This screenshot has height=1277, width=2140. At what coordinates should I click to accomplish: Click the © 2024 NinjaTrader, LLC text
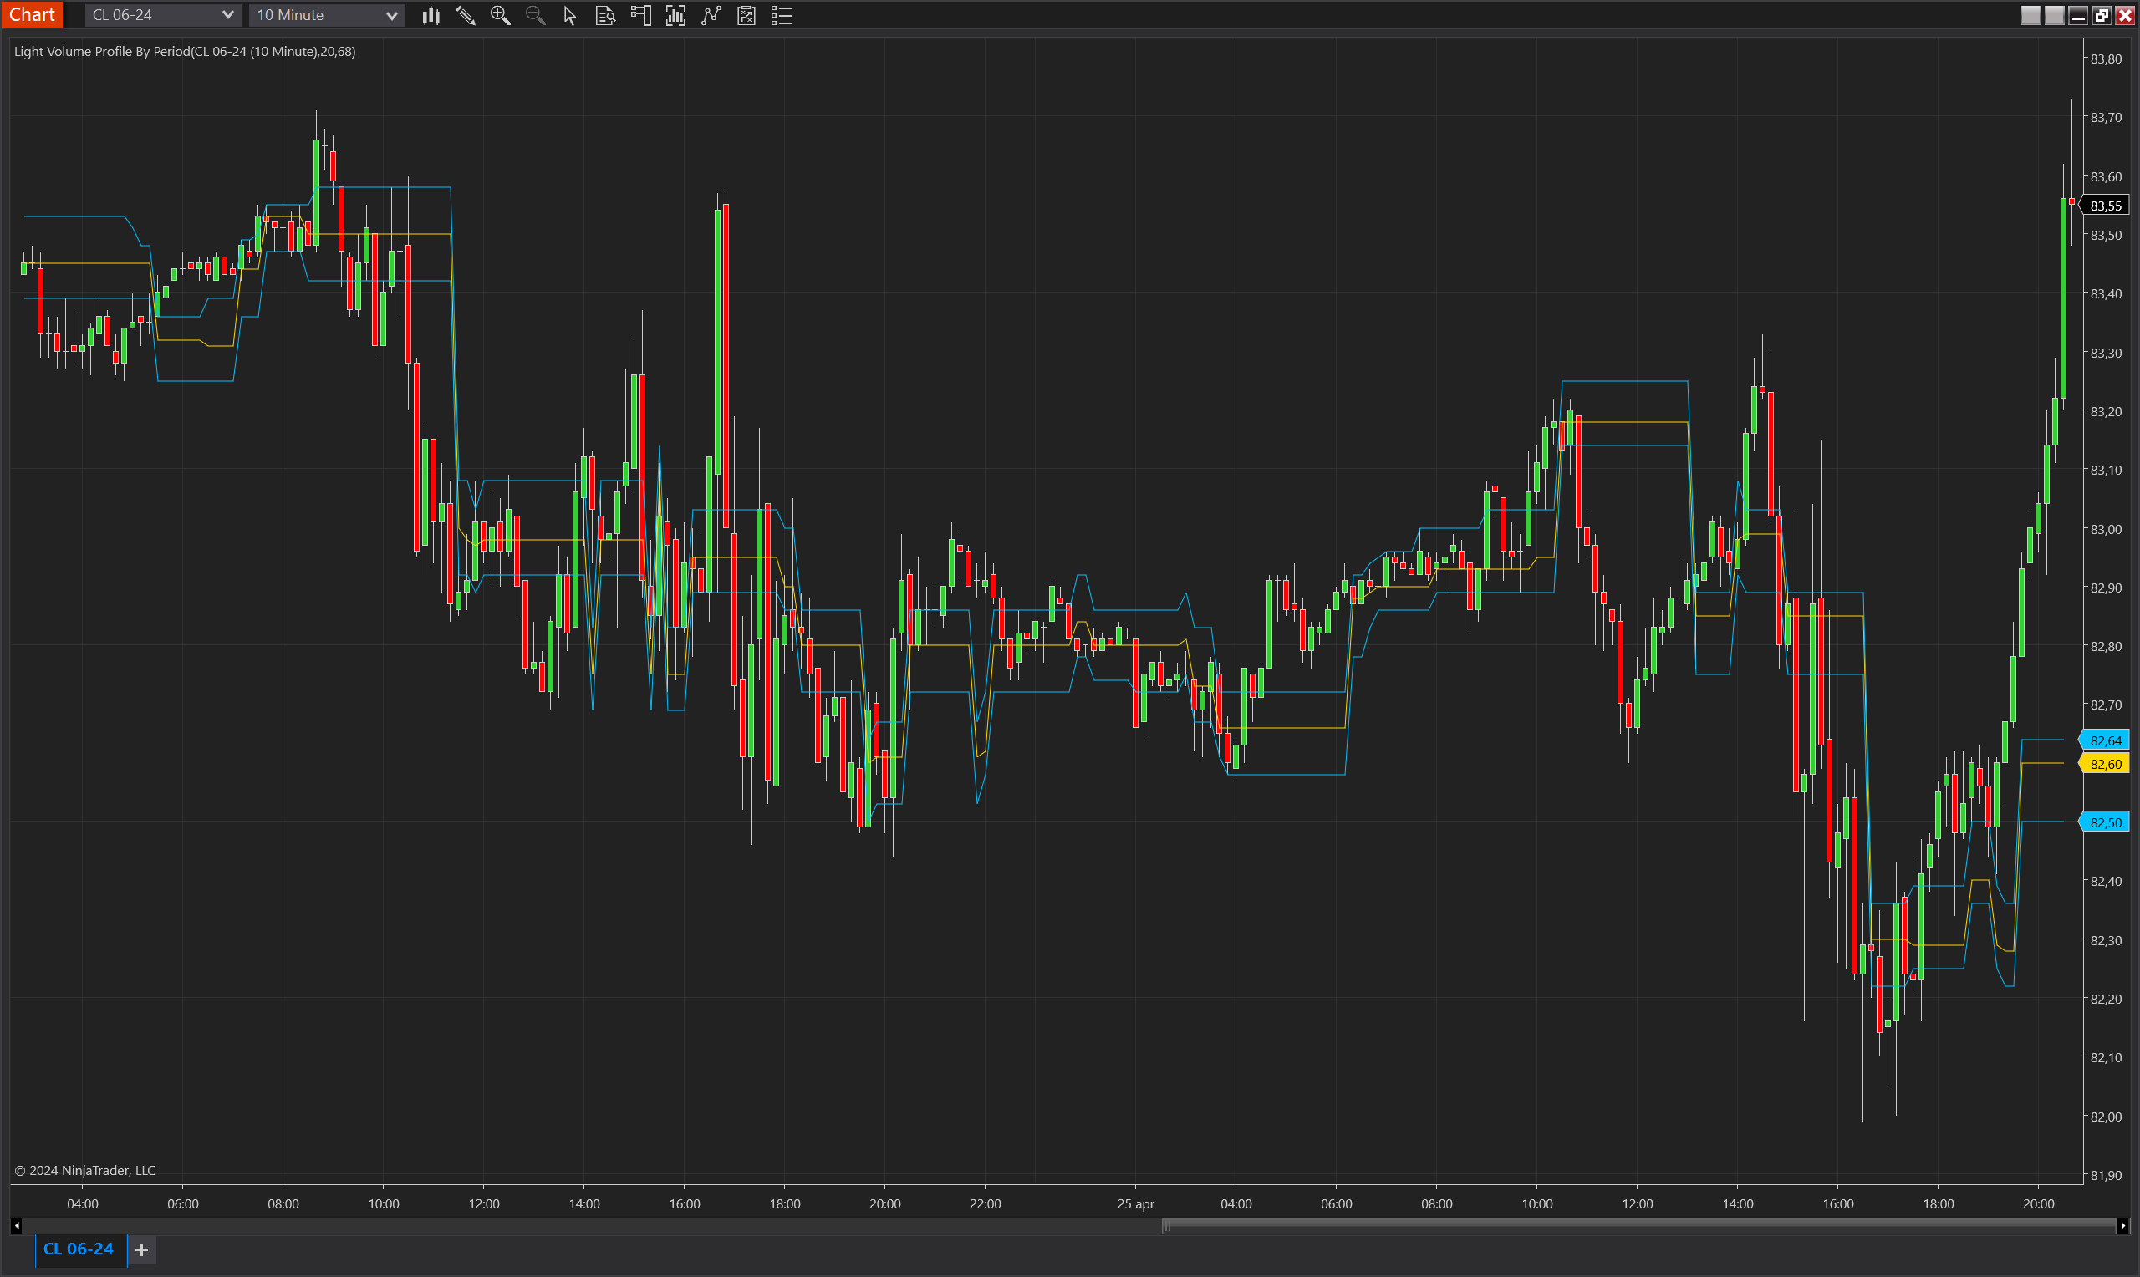tap(85, 1170)
